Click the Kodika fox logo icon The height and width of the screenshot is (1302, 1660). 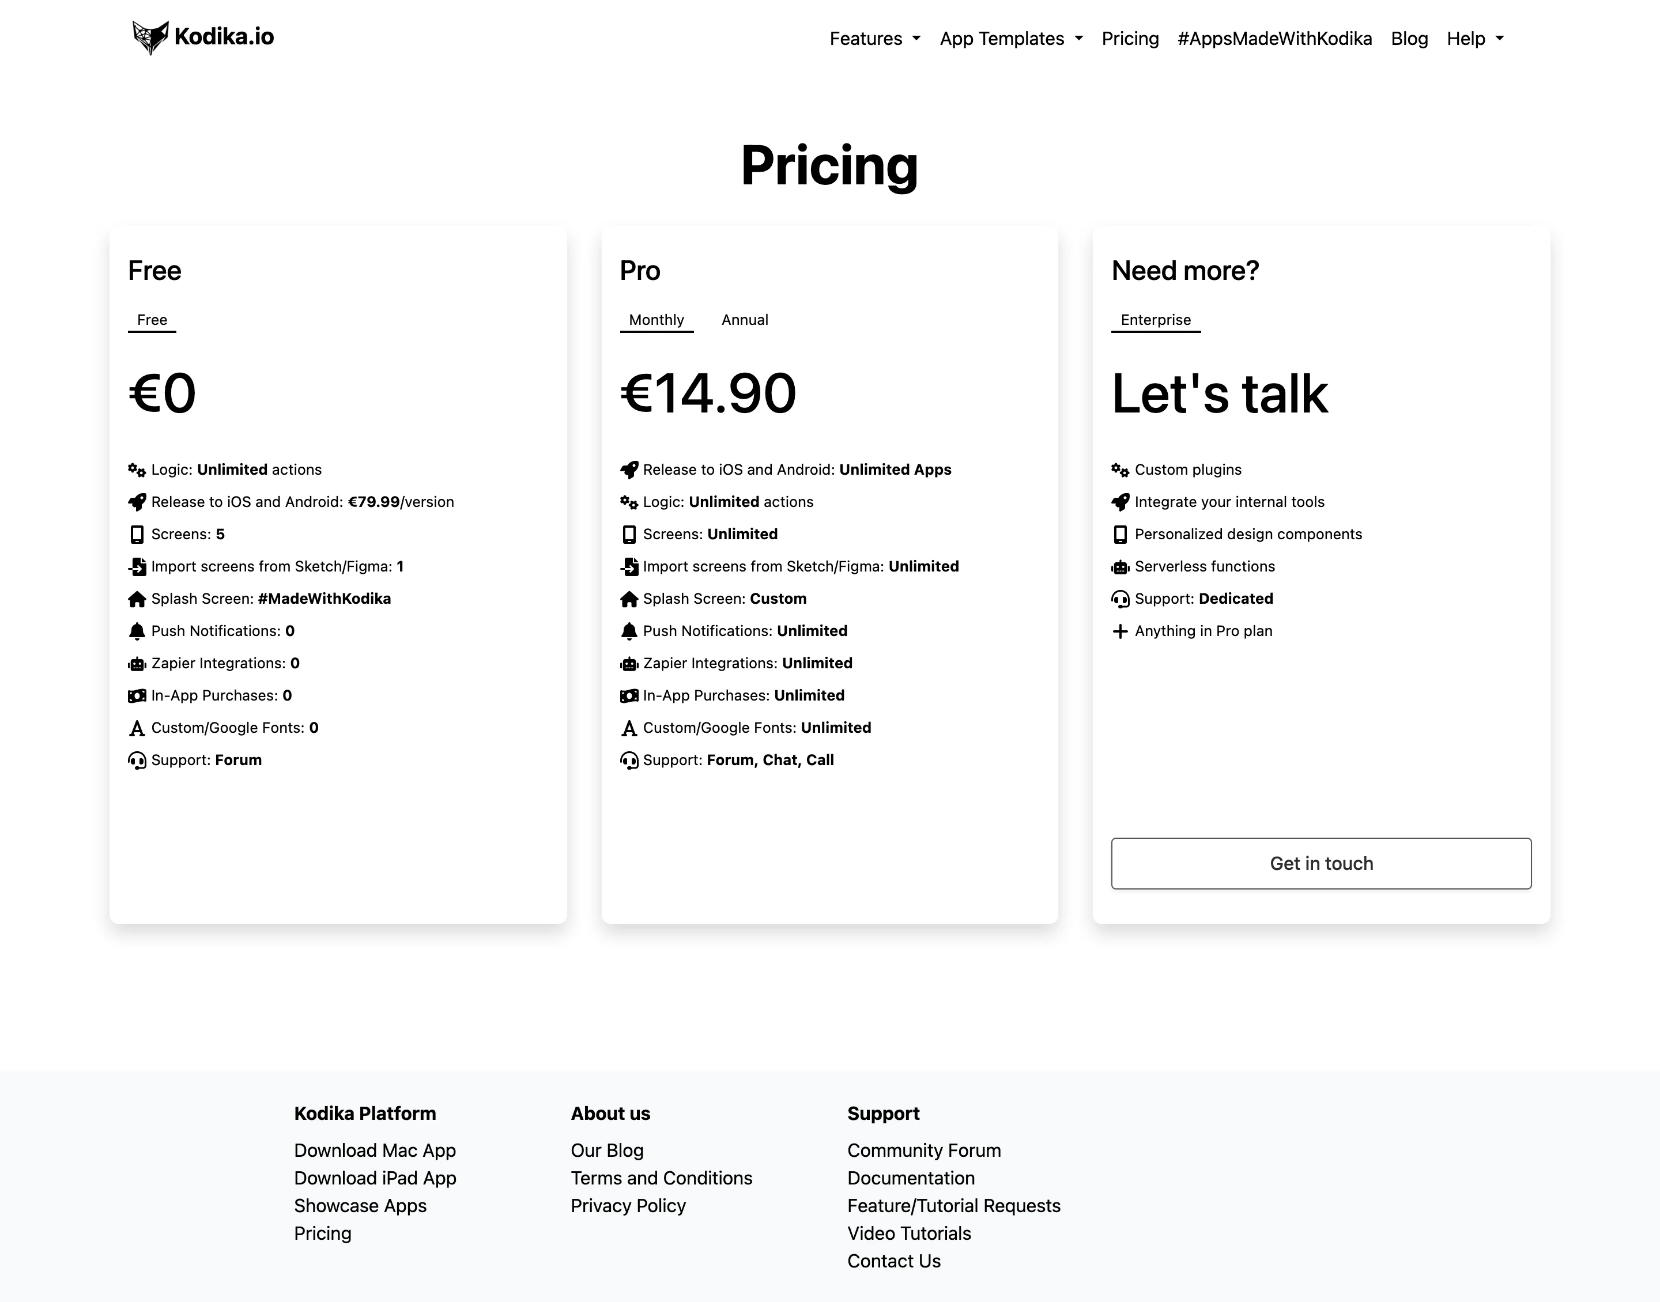[x=150, y=37]
